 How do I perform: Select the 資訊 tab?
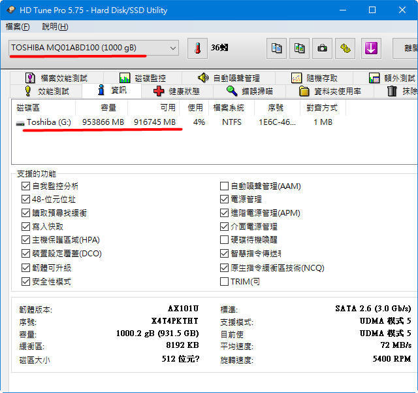click(112, 90)
